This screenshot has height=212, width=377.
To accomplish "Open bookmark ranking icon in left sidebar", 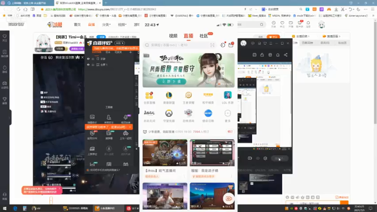I will coord(5,54).
